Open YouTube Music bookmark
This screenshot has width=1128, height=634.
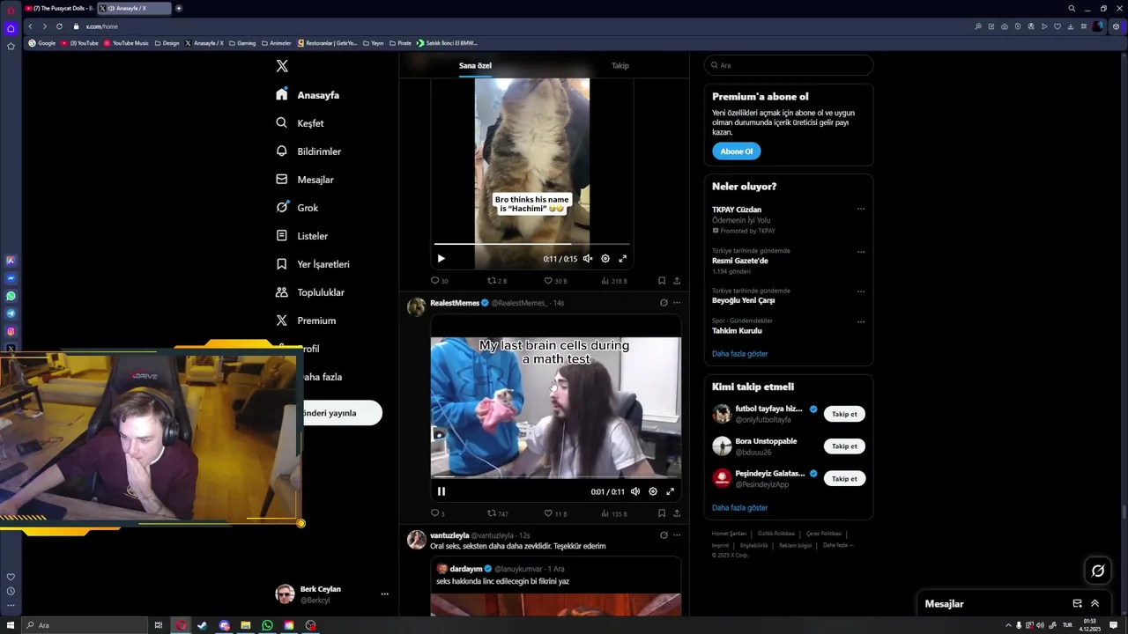(x=125, y=42)
